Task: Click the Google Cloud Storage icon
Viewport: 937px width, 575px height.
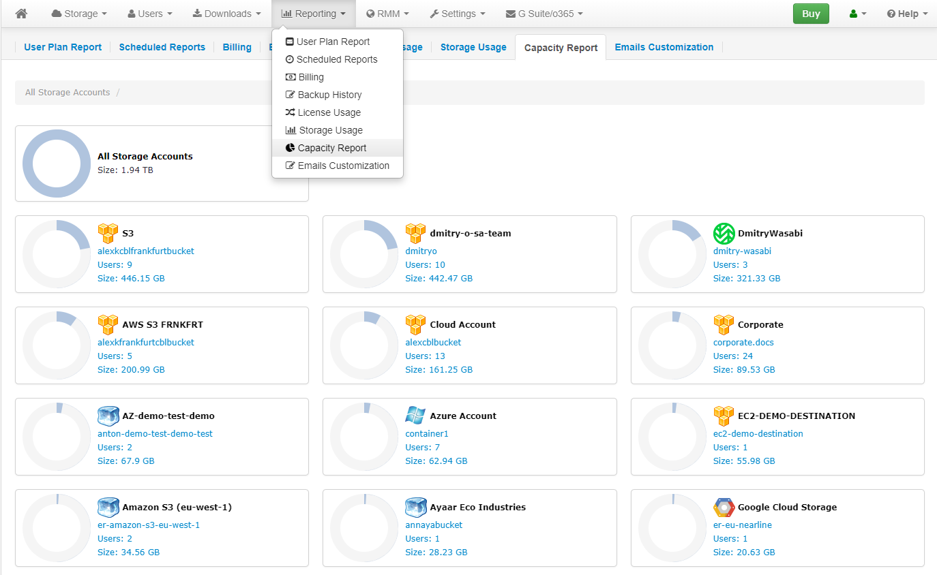Action: [x=724, y=507]
